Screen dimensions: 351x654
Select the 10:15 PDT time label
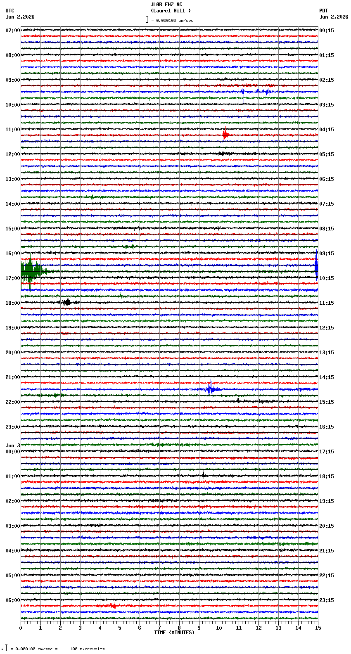(327, 278)
